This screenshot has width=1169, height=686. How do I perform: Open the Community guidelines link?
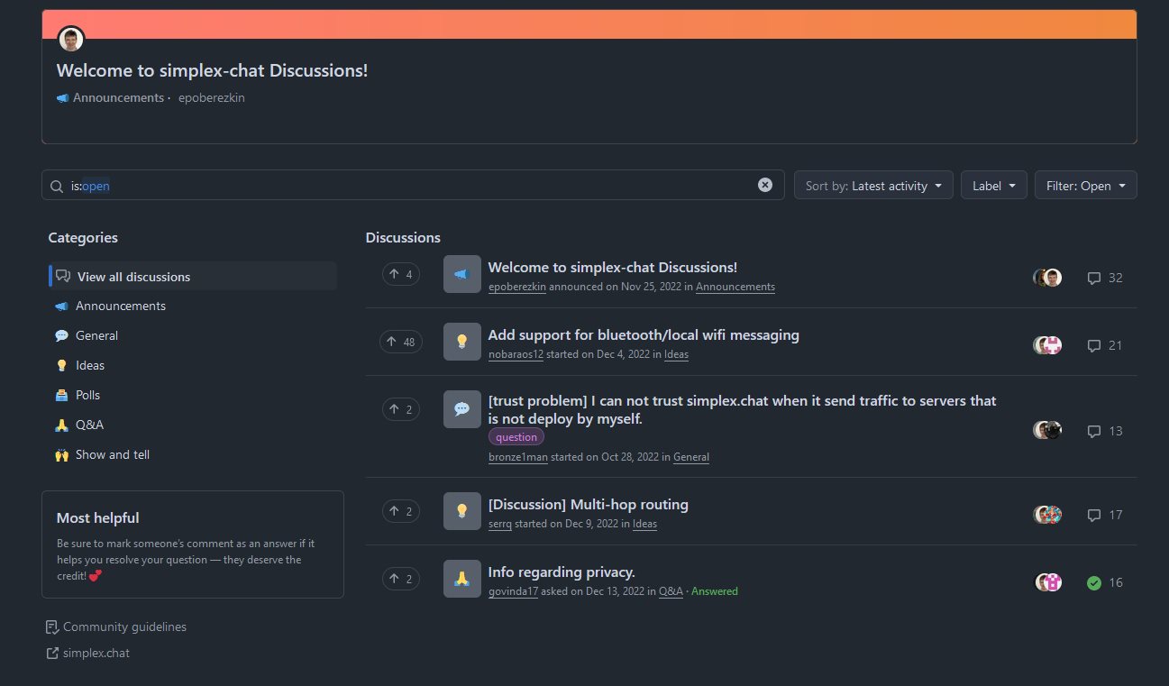116,627
